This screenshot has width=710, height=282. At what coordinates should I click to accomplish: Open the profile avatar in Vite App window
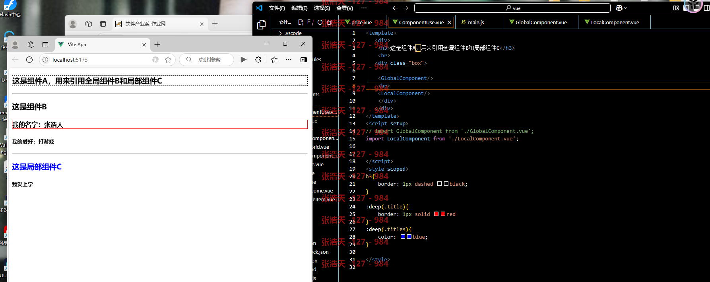[x=15, y=45]
